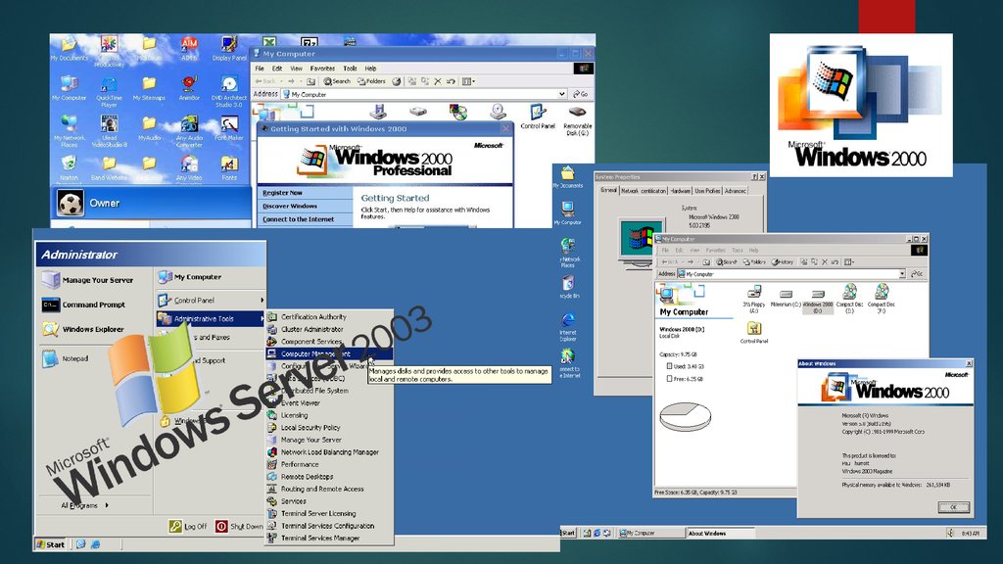Click Manage Your Server in Start menu's left column
This screenshot has width=1003, height=564.
[87, 280]
